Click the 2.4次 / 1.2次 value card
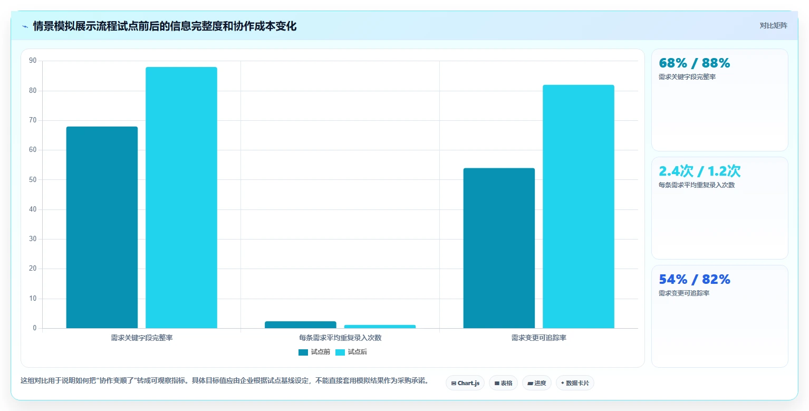Viewport: 809px width, 411px height. coord(720,208)
